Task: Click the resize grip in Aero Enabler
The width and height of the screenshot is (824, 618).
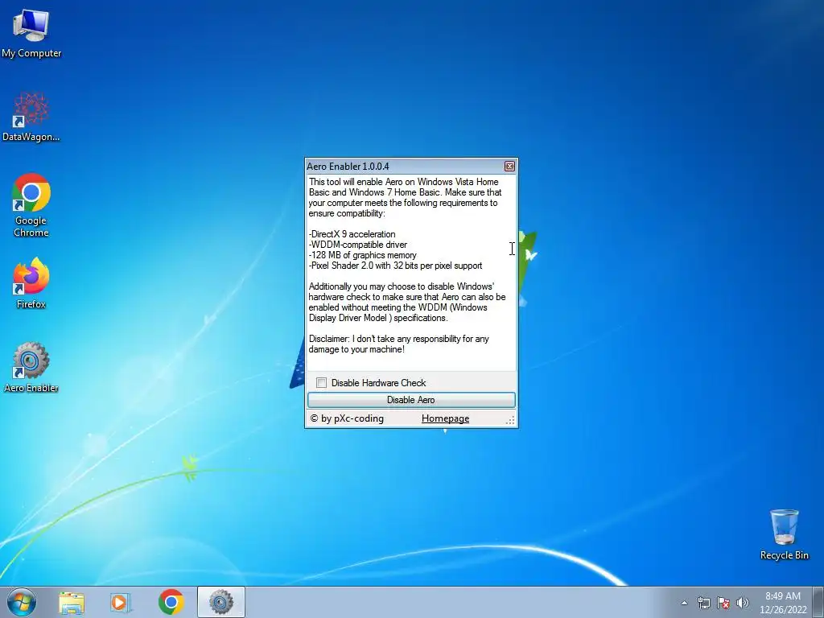Action: pos(510,420)
